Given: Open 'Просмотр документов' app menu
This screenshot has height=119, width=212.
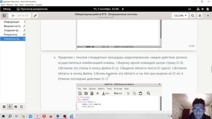Looking at the screenshot, I should (32, 9).
